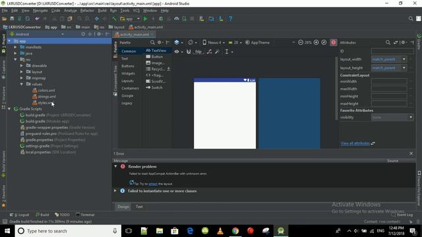Image resolution: width=422 pixels, height=237 pixels.
Task: Click the blue Help question mark icon
Action: click(x=230, y=19)
